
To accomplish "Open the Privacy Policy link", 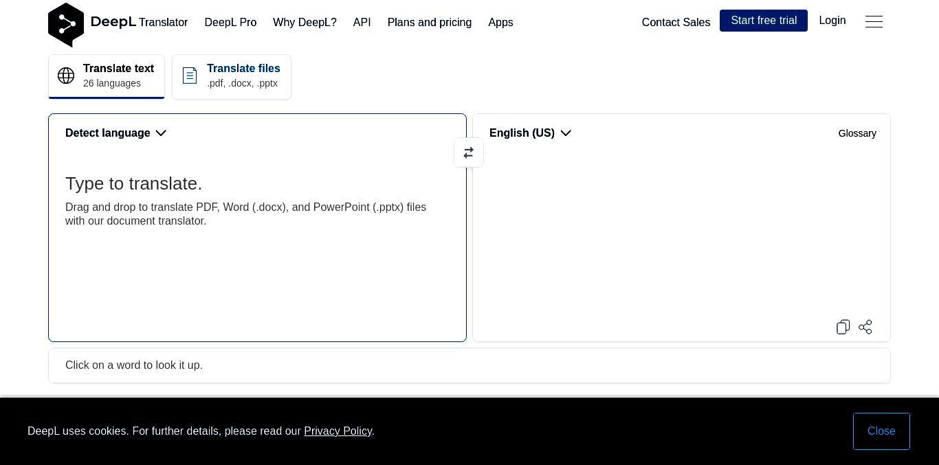I will point(338,431).
